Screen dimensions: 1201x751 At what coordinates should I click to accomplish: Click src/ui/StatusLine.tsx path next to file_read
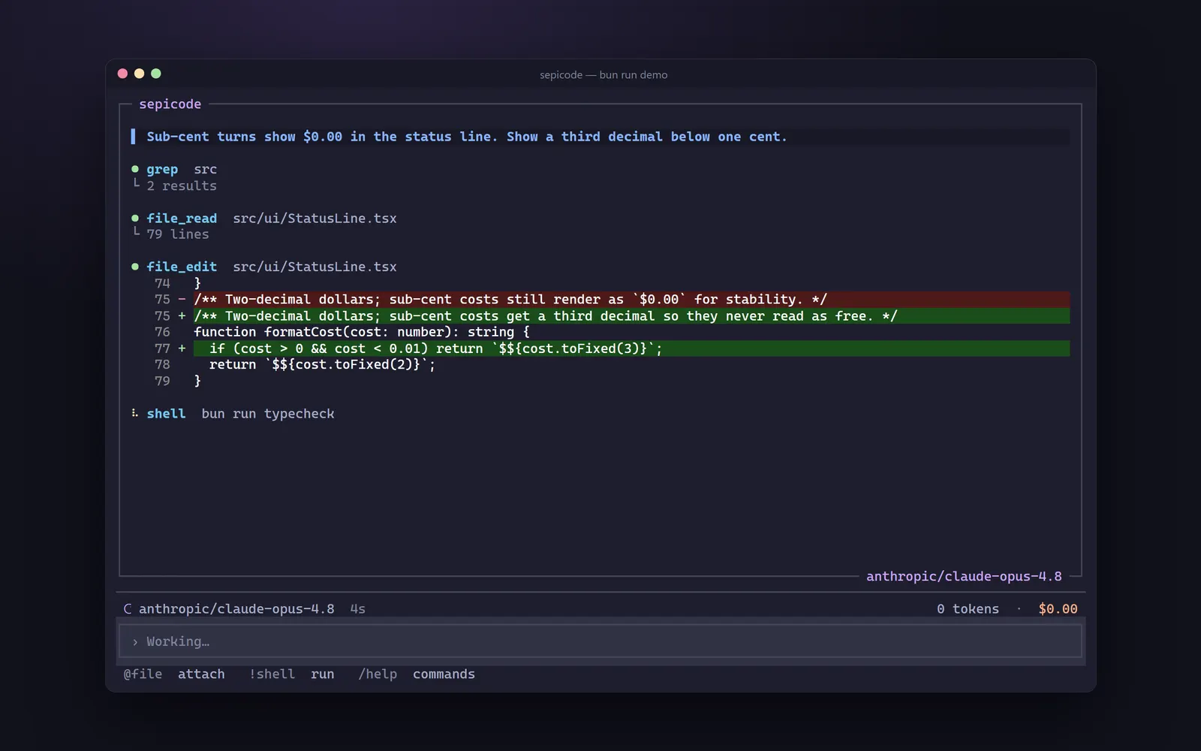pos(315,218)
